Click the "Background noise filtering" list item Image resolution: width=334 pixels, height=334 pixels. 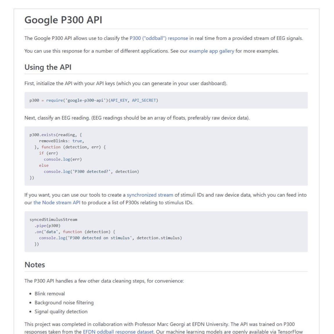[x=64, y=303]
